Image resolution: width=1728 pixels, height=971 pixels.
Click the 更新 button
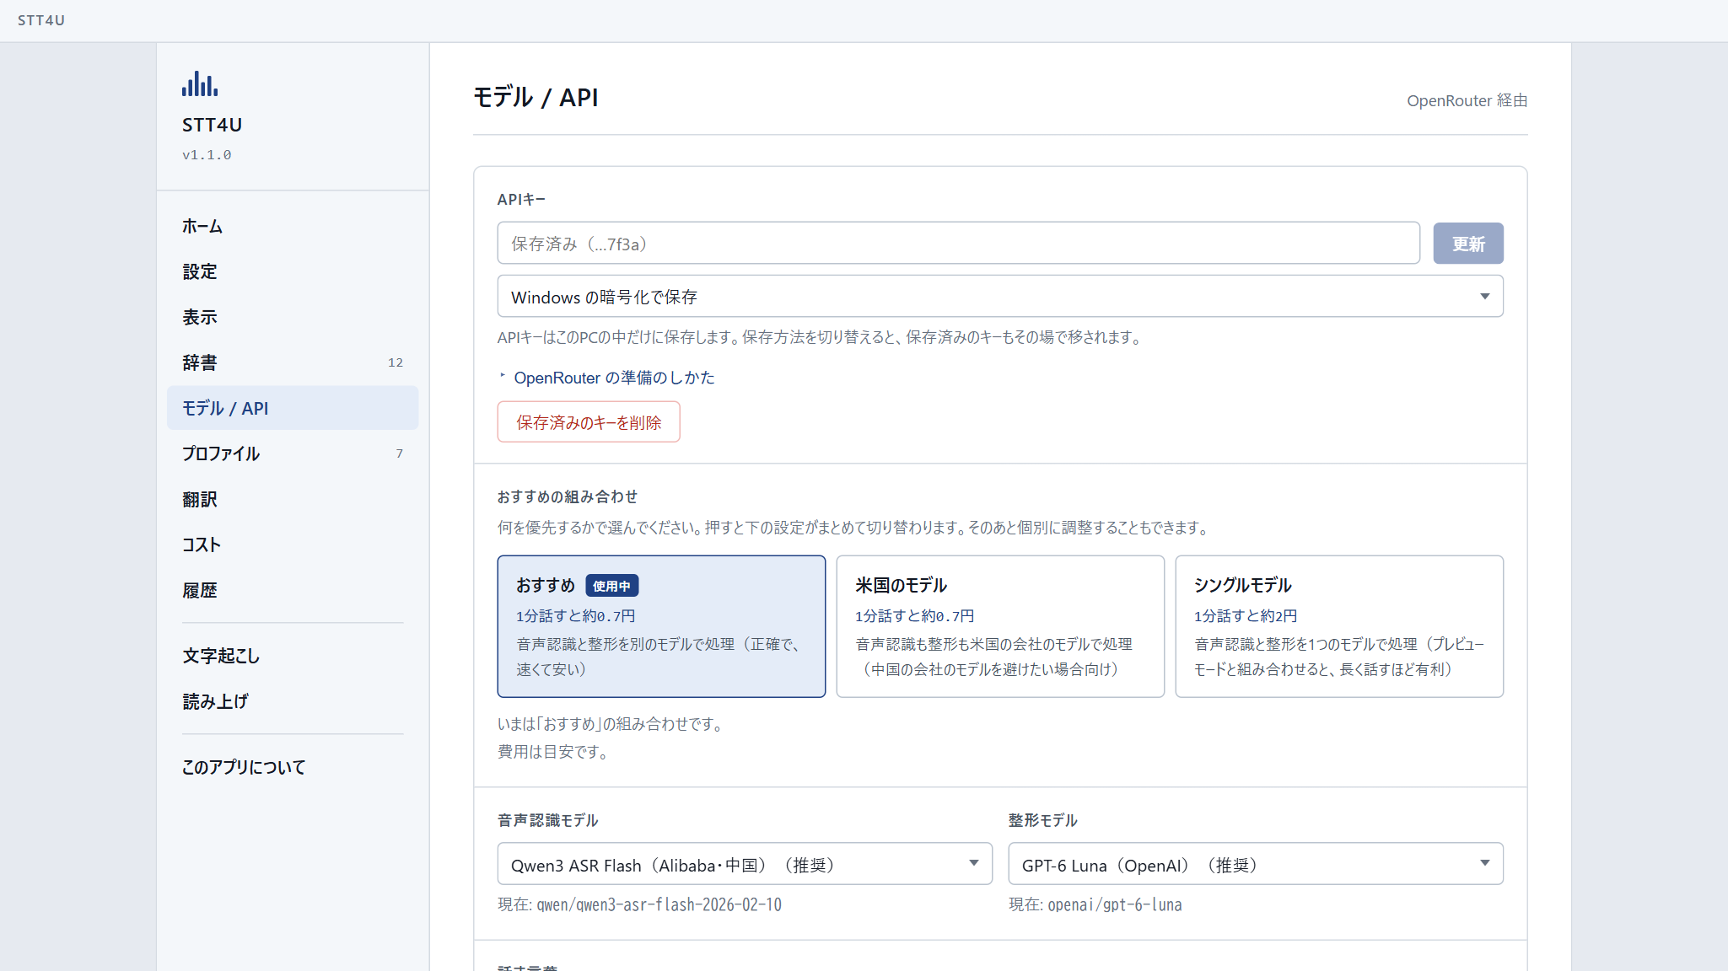tap(1467, 244)
